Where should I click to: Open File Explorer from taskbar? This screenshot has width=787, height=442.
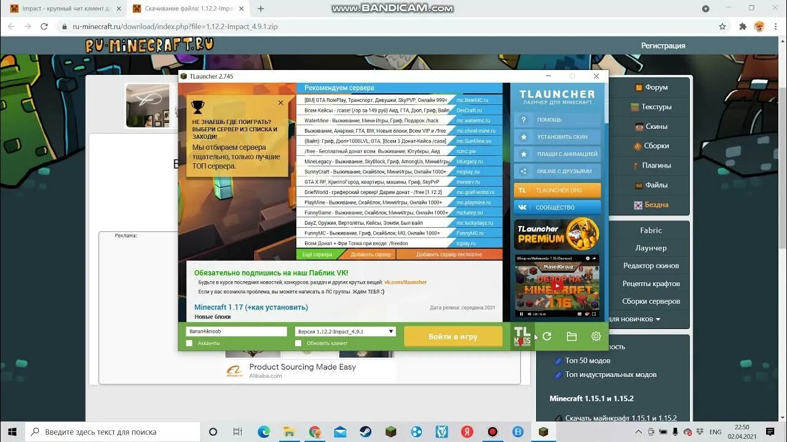click(x=290, y=432)
